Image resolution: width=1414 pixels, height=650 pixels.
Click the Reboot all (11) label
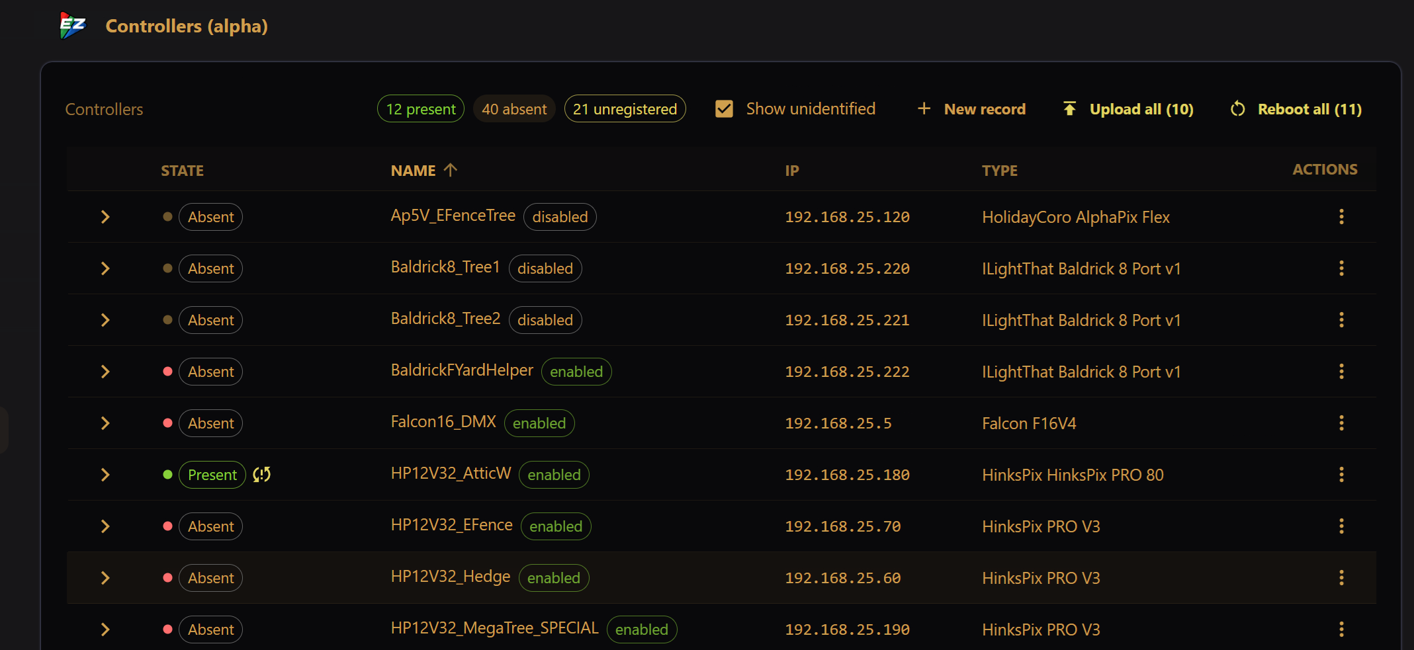coord(1309,109)
